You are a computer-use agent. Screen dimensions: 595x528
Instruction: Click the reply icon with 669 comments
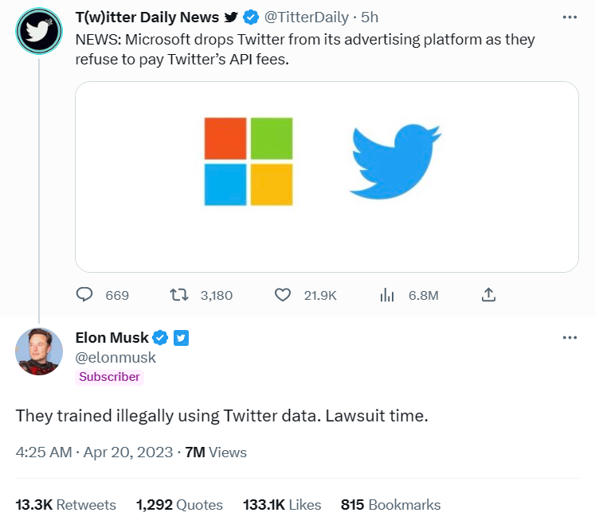click(x=85, y=295)
